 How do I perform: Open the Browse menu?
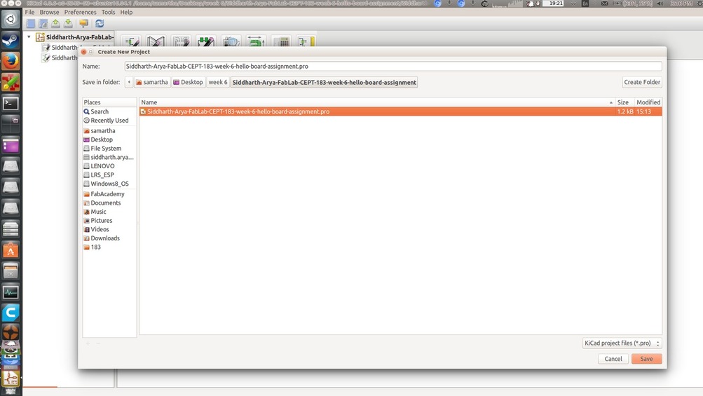coord(49,12)
